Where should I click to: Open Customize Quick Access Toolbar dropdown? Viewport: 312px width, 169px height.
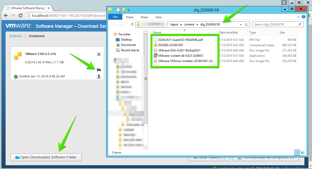(x=129, y=10)
